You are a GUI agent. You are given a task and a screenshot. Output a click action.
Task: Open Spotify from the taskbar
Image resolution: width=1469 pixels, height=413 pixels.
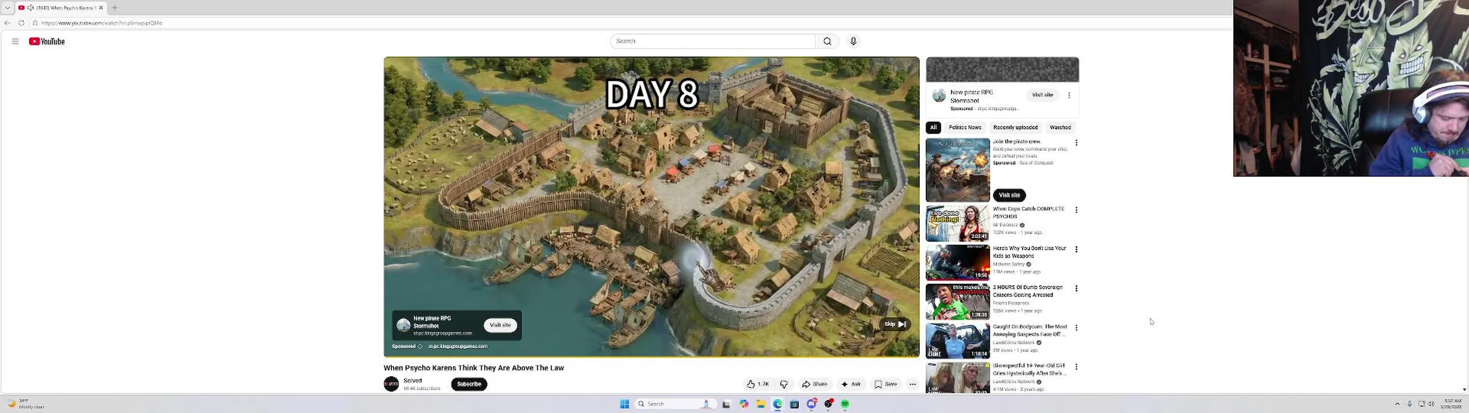(845, 404)
